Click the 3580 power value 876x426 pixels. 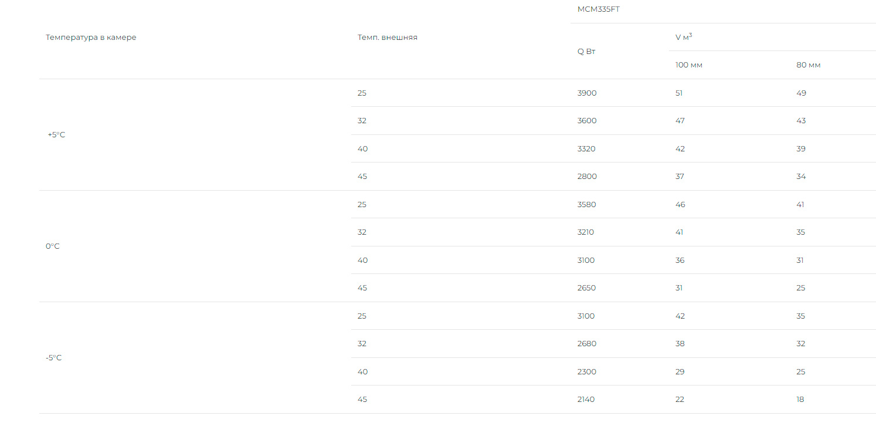pyautogui.click(x=587, y=205)
